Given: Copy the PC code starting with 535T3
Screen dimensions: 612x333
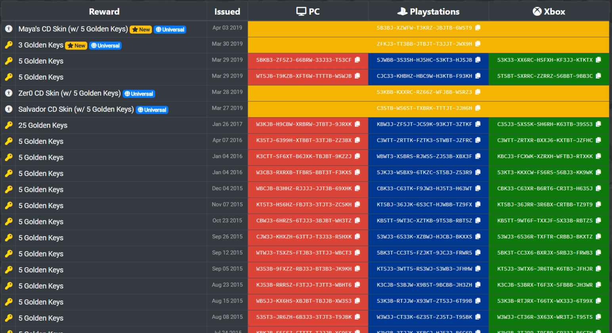Looking at the screenshot, I should tap(358, 317).
